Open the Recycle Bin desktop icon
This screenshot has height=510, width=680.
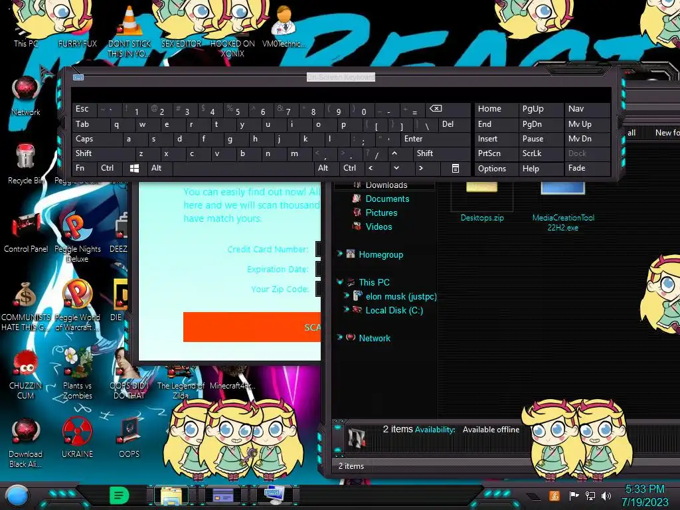coord(26,164)
